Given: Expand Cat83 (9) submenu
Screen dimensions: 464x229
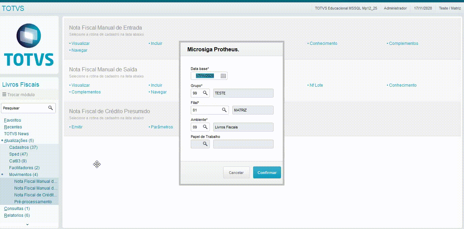Looking at the screenshot, I should pyautogui.click(x=18, y=161).
